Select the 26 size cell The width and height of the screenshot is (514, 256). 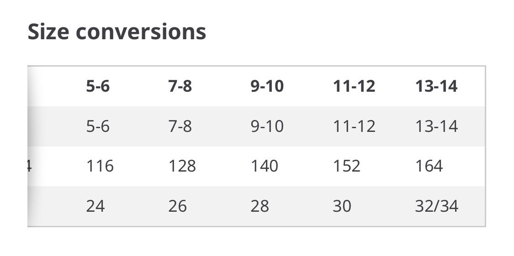pos(177,206)
